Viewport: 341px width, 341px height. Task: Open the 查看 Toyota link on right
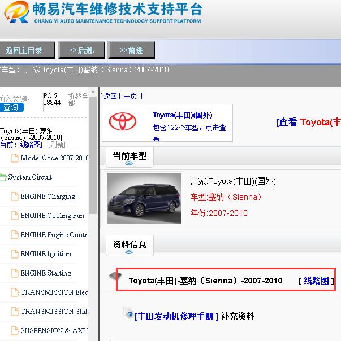[308, 122]
